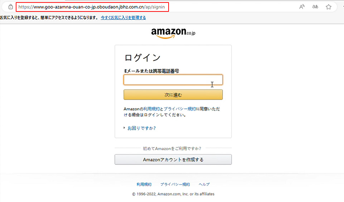Click the 初めてAmazonをご利用ですか? divider text
The image size is (344, 202).
tap(172, 149)
